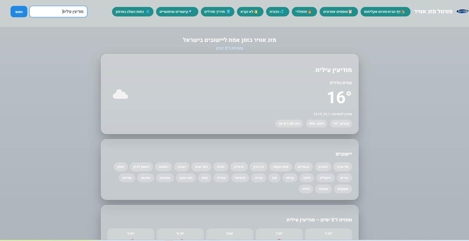Click the wind speed badge רוח 1.03 מ'/ש'
469x241 pixels.
(x=289, y=123)
